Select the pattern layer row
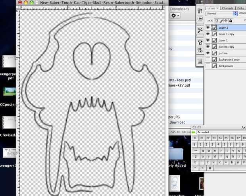The image size is (246, 196). (x=226, y=53)
